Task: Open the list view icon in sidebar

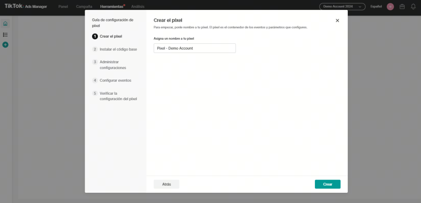Action: pos(5,34)
